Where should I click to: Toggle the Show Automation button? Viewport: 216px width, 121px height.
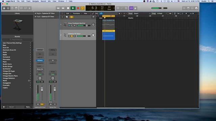(93, 13)
